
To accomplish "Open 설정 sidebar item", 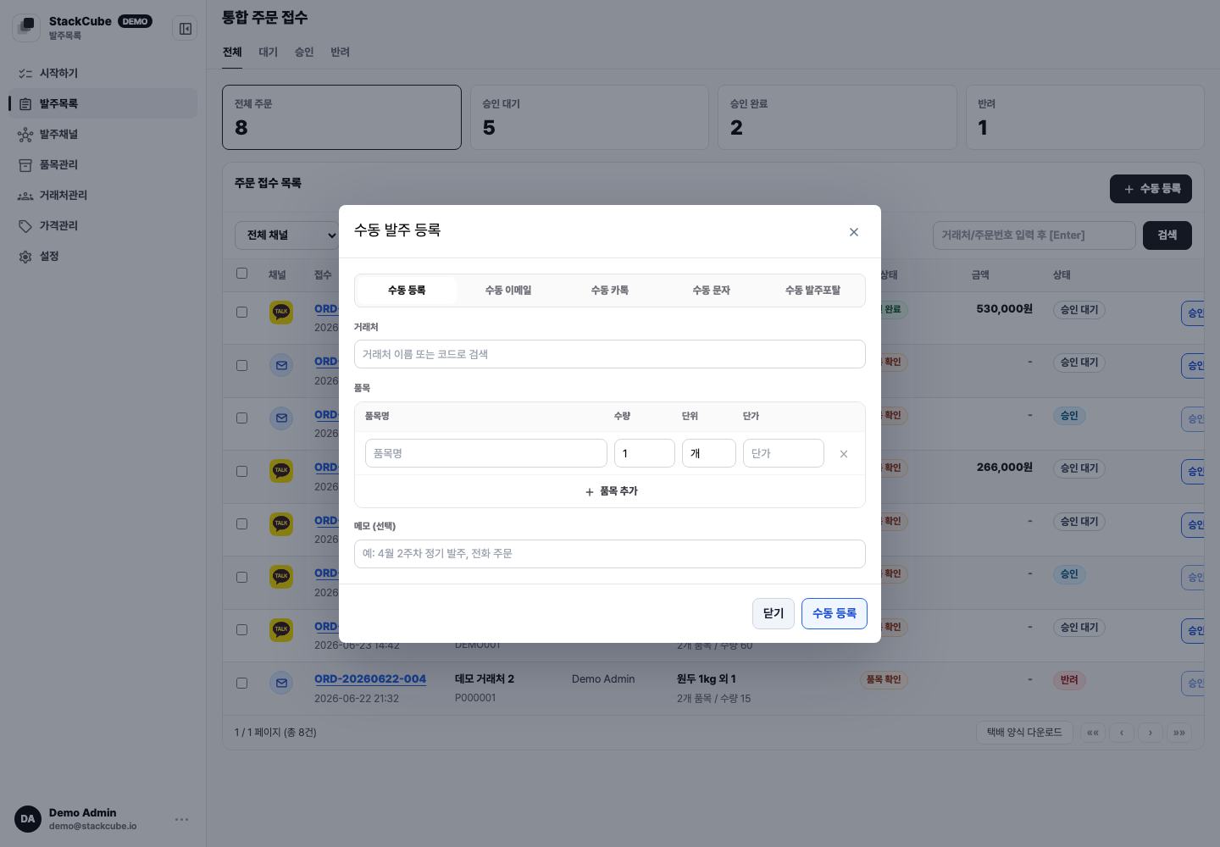I will (103, 257).
